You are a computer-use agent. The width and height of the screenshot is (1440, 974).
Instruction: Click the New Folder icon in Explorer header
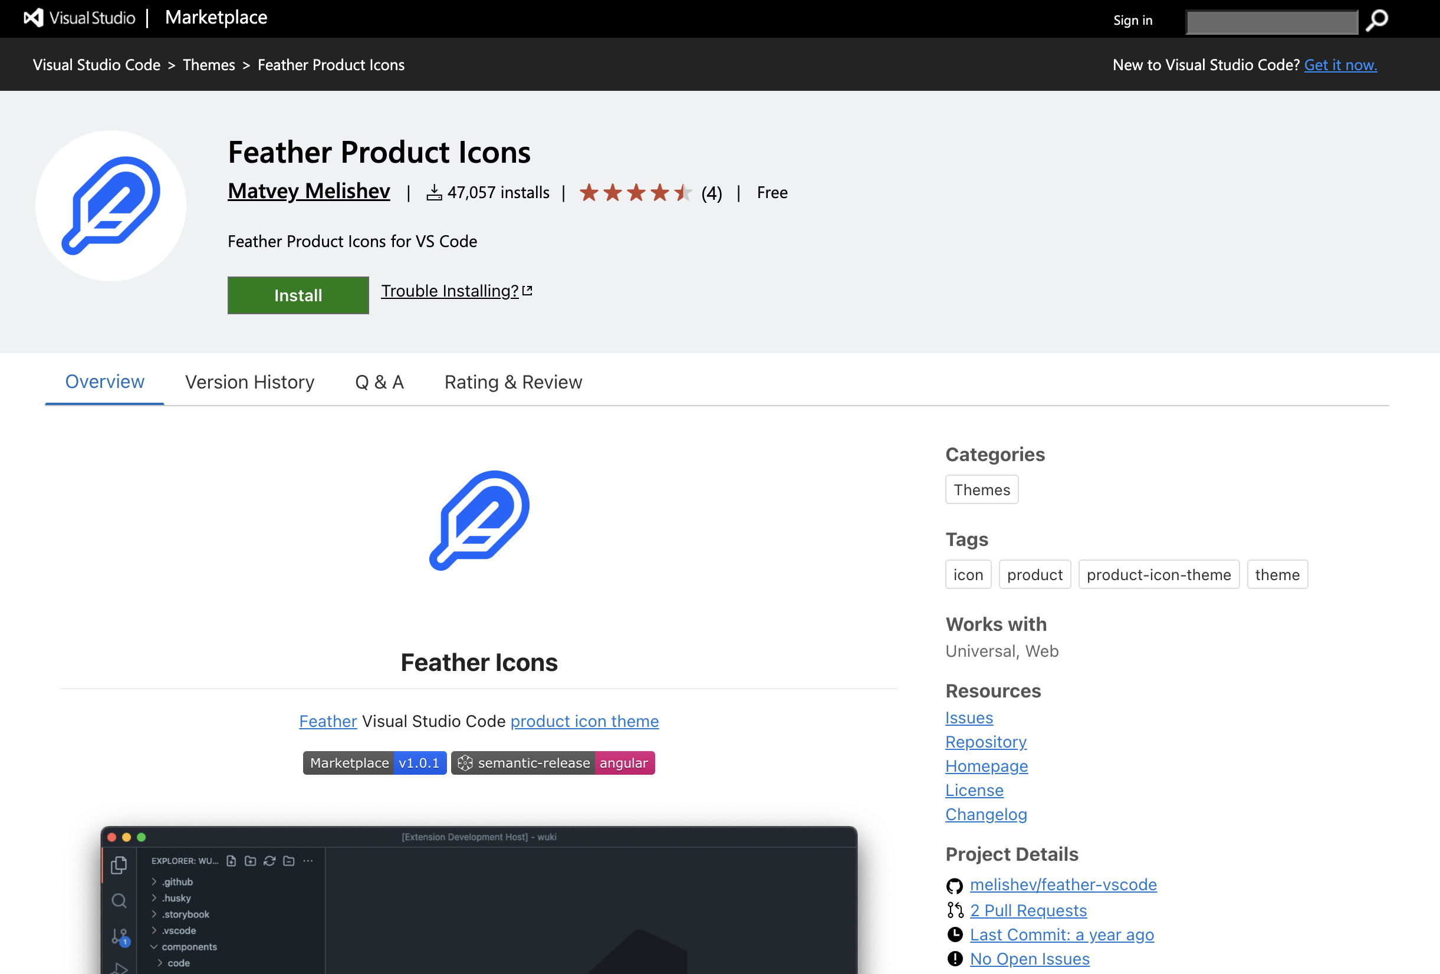pyautogui.click(x=251, y=862)
